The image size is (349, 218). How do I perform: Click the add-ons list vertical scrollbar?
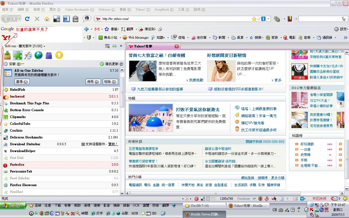point(122,93)
